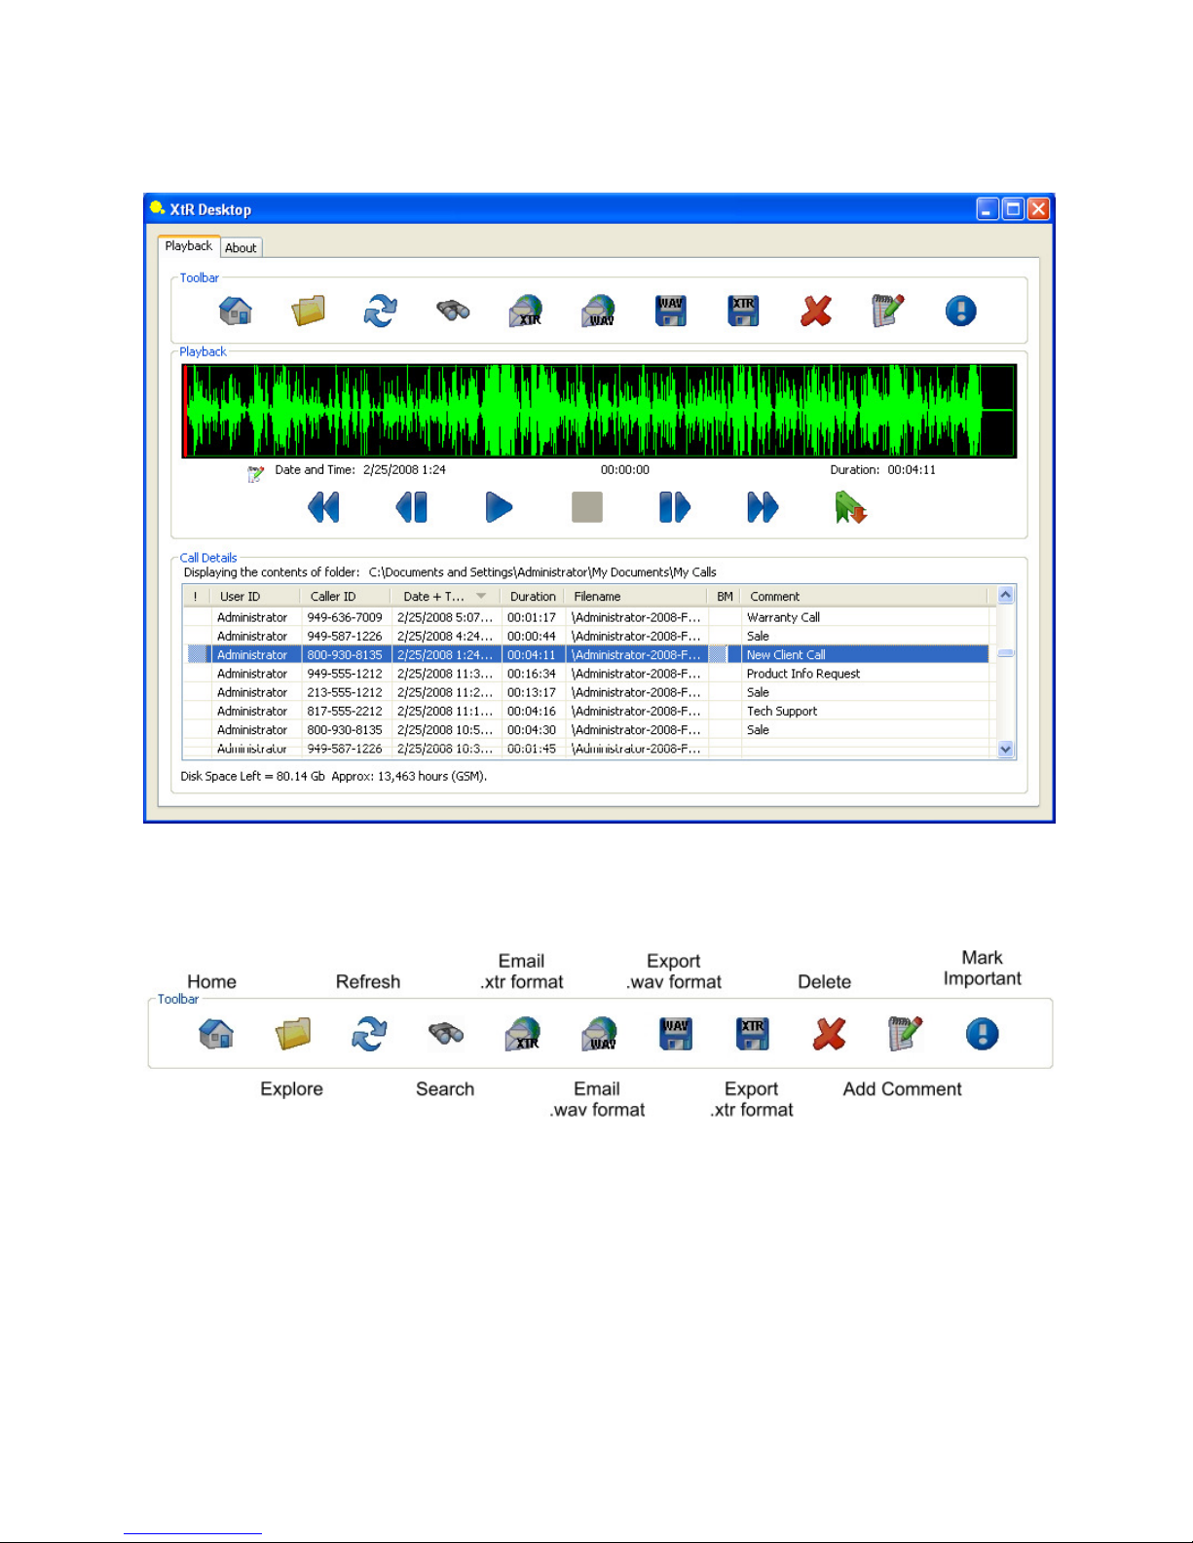
Task: Click caller ID 817-555-2212
Action: (x=345, y=711)
